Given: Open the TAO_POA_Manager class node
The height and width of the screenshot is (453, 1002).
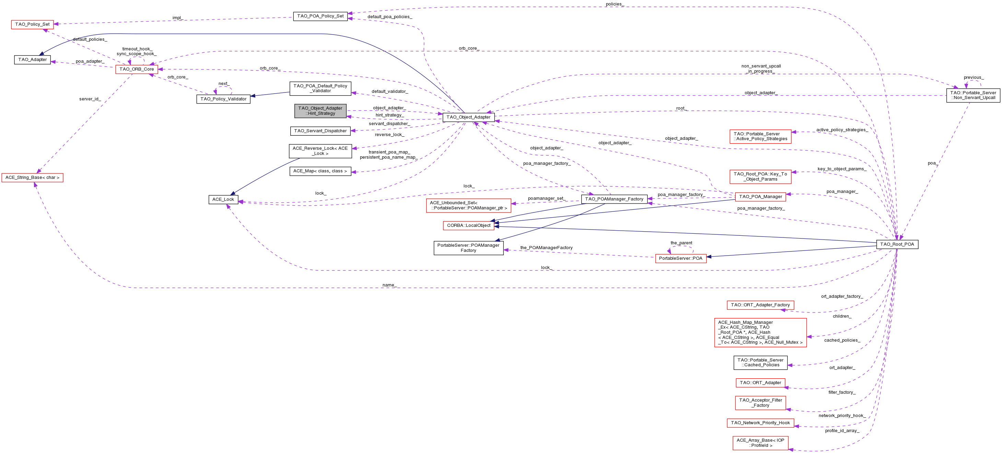Looking at the screenshot, I should pos(760,197).
